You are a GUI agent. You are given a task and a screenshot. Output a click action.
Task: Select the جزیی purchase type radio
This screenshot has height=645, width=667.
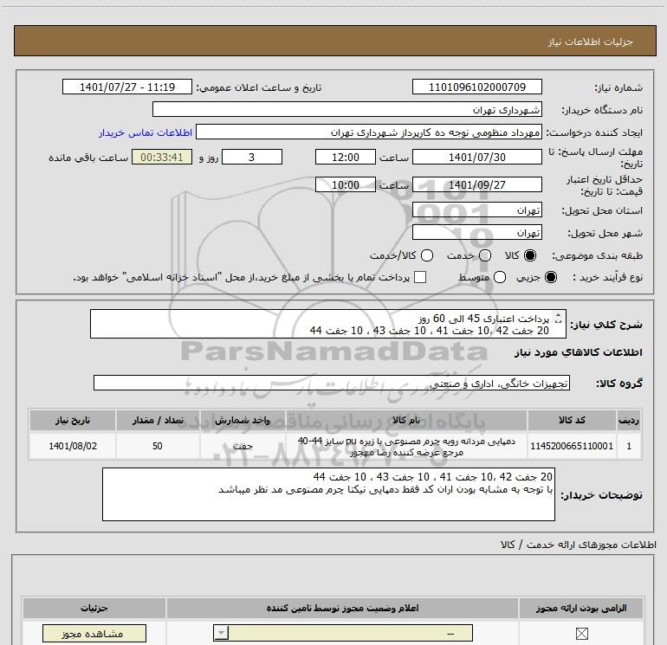click(550, 278)
